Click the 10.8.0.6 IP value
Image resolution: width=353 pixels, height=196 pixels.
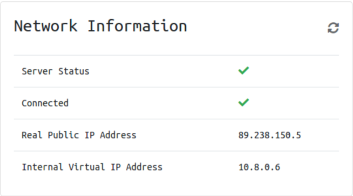[x=259, y=167]
